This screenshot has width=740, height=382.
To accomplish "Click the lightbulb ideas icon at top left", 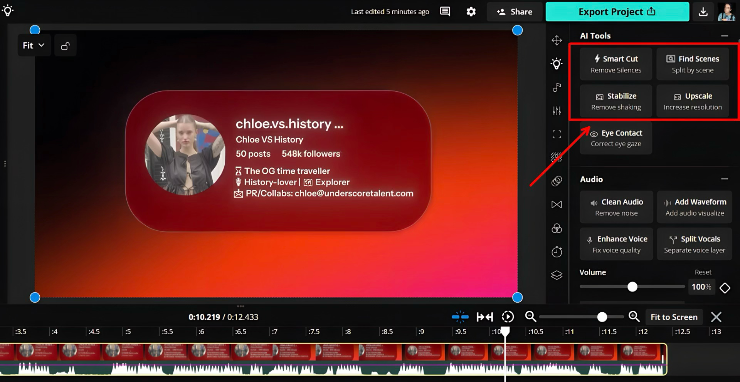I will 8,10.
